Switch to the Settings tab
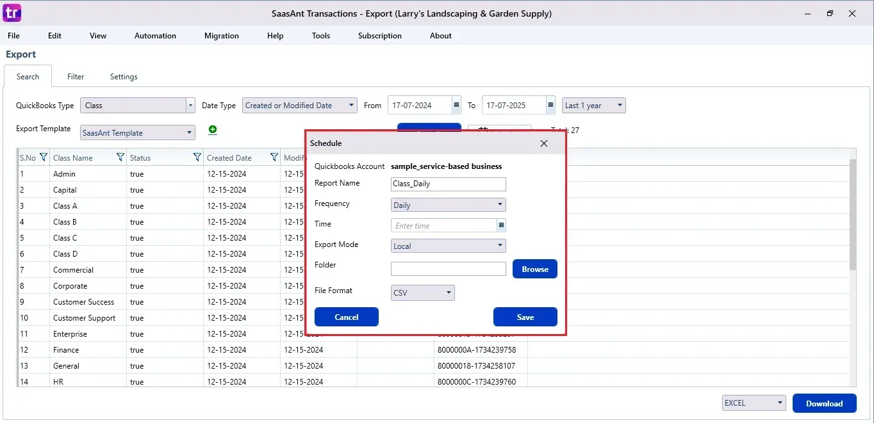874x423 pixels. (124, 77)
